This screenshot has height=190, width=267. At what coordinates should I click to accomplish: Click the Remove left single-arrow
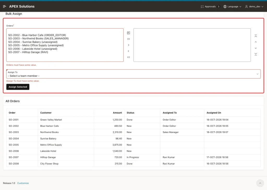tap(129, 51)
